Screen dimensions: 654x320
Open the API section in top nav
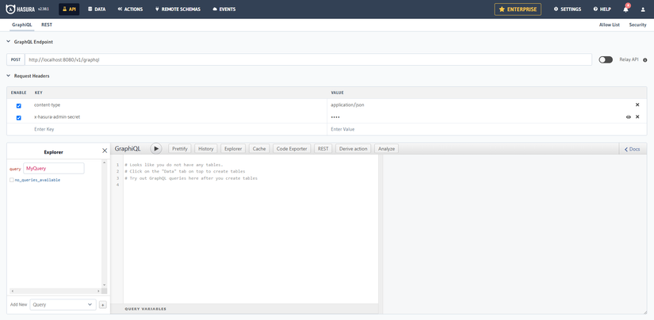(69, 10)
